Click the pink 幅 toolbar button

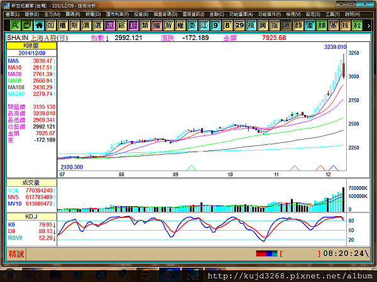tap(156, 25)
